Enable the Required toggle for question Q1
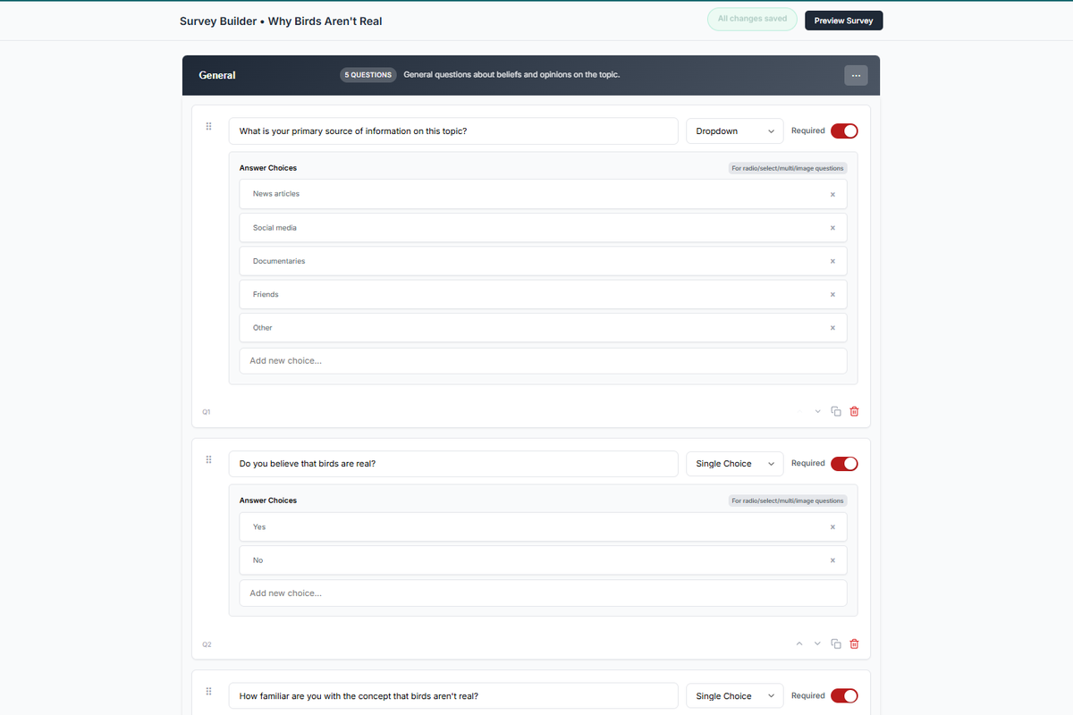Screen dimensions: 1073x715 [844, 130]
